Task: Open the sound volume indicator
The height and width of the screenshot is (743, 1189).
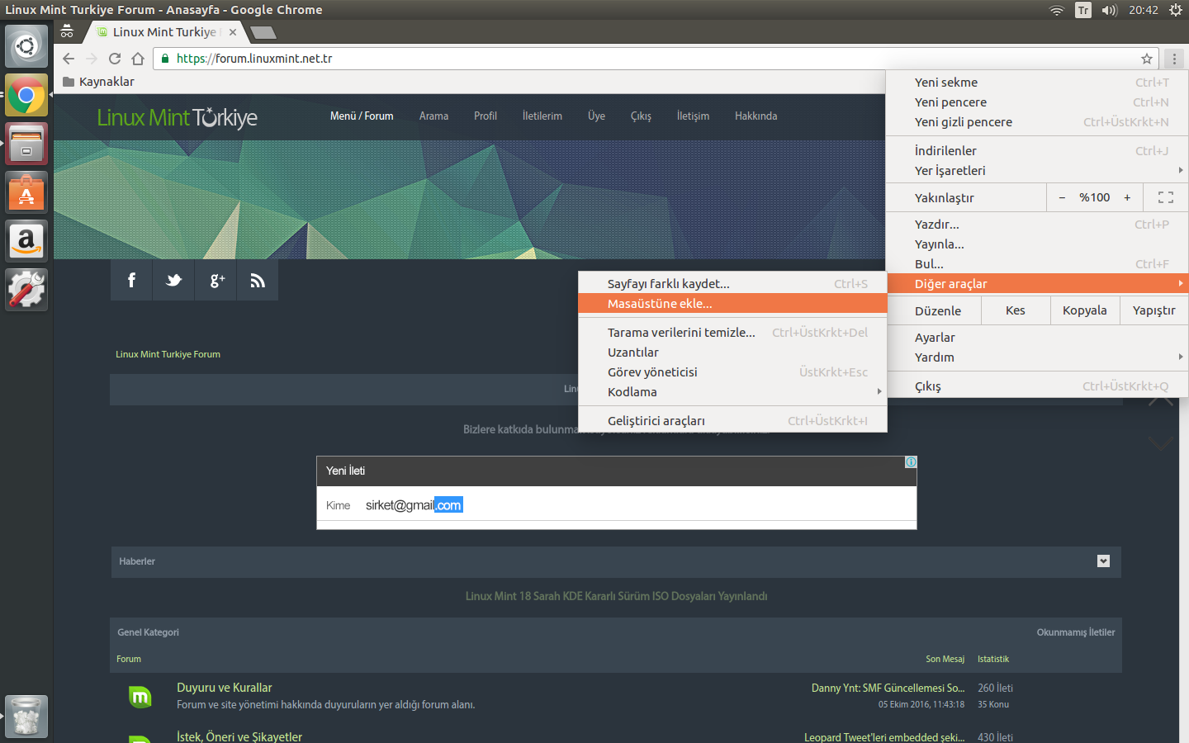Action: 1110,10
